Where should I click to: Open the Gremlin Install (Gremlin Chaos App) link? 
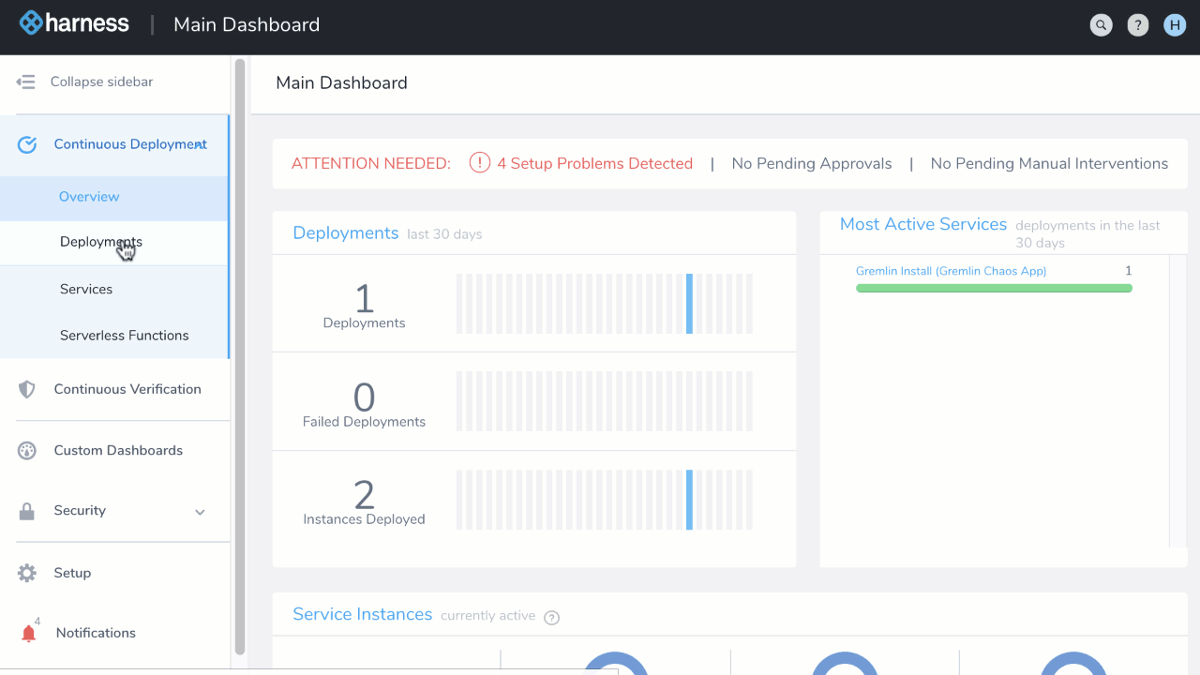pyautogui.click(x=951, y=271)
